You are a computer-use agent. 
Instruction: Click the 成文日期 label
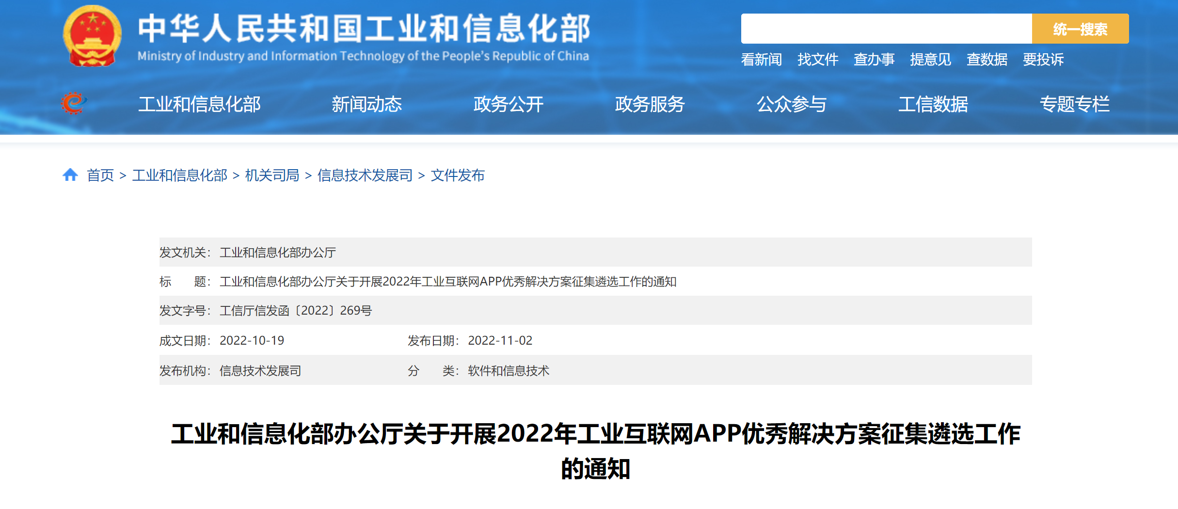[185, 341]
